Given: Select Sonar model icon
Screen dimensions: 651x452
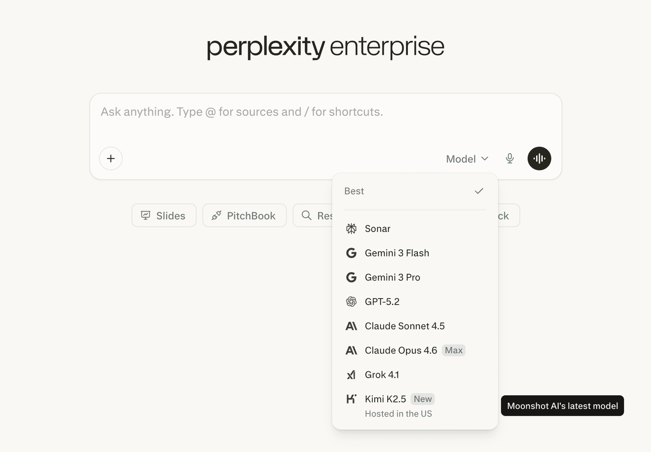Looking at the screenshot, I should (351, 228).
